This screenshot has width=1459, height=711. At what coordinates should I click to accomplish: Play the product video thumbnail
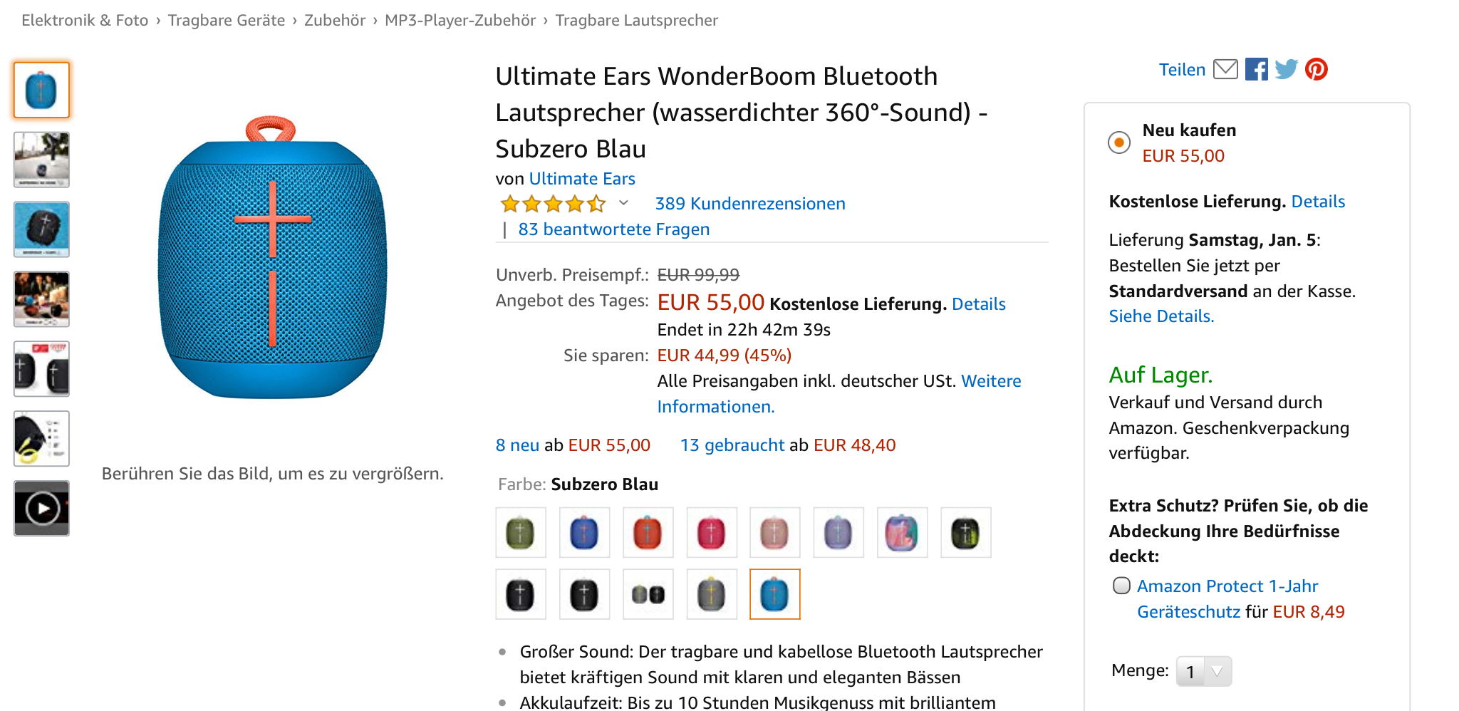[x=42, y=508]
